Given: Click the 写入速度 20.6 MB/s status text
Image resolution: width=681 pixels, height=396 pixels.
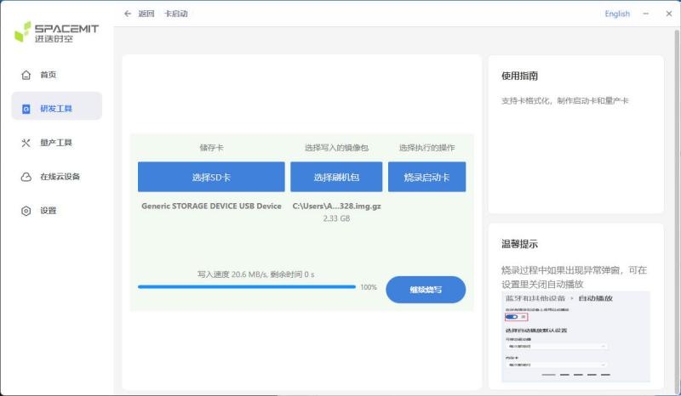Looking at the screenshot, I should coord(256,274).
